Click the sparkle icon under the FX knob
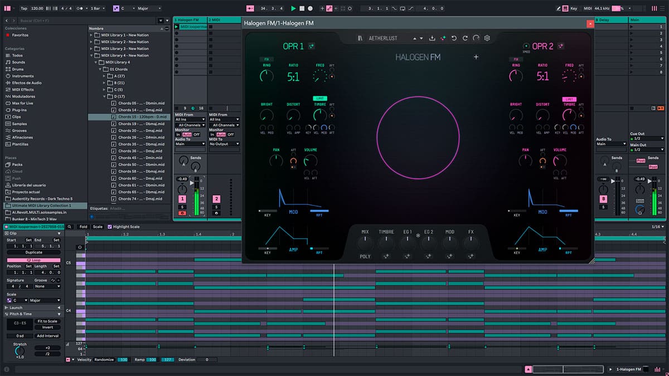This screenshot has width=669, height=376. pos(471,256)
